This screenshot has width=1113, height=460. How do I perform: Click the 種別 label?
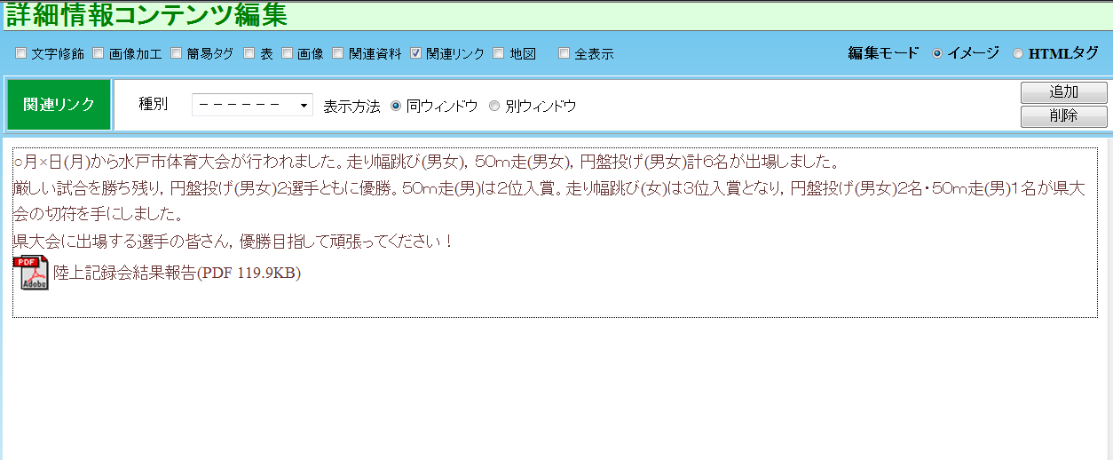pyautogui.click(x=153, y=104)
